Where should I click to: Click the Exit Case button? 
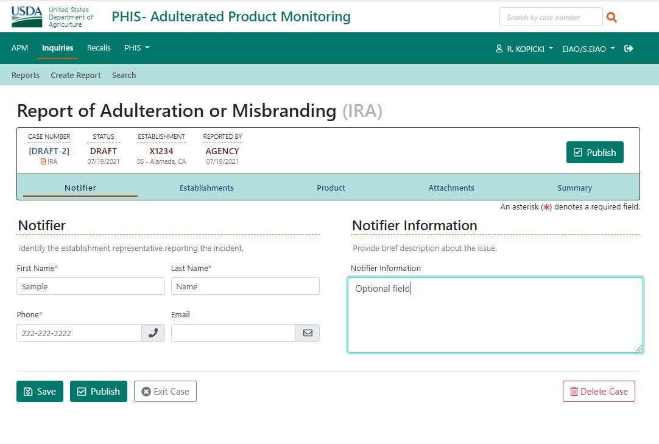tap(165, 392)
